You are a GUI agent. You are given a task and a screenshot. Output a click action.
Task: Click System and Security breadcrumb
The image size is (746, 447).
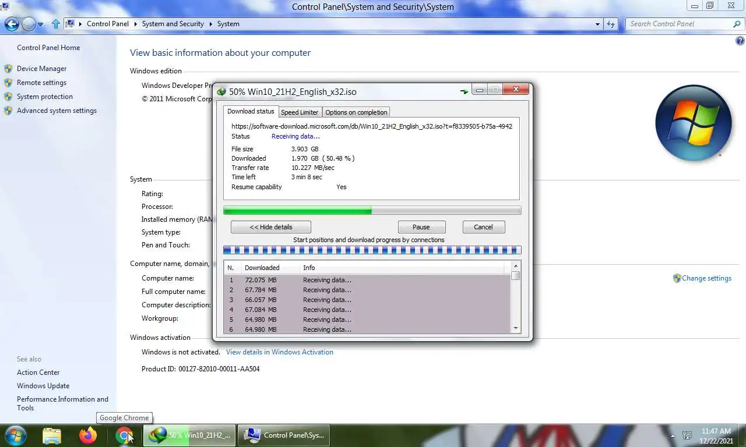(x=173, y=24)
